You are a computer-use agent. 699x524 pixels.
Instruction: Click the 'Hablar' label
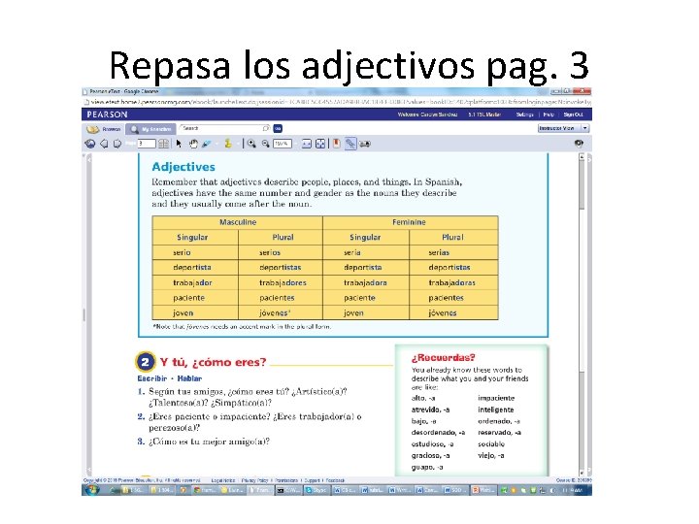(189, 378)
